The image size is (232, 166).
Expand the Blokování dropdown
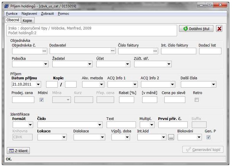click(199, 137)
